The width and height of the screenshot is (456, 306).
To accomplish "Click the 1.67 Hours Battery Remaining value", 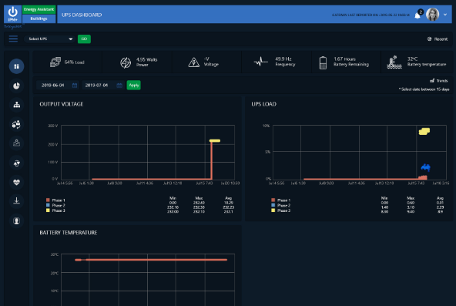I will 351,62.
